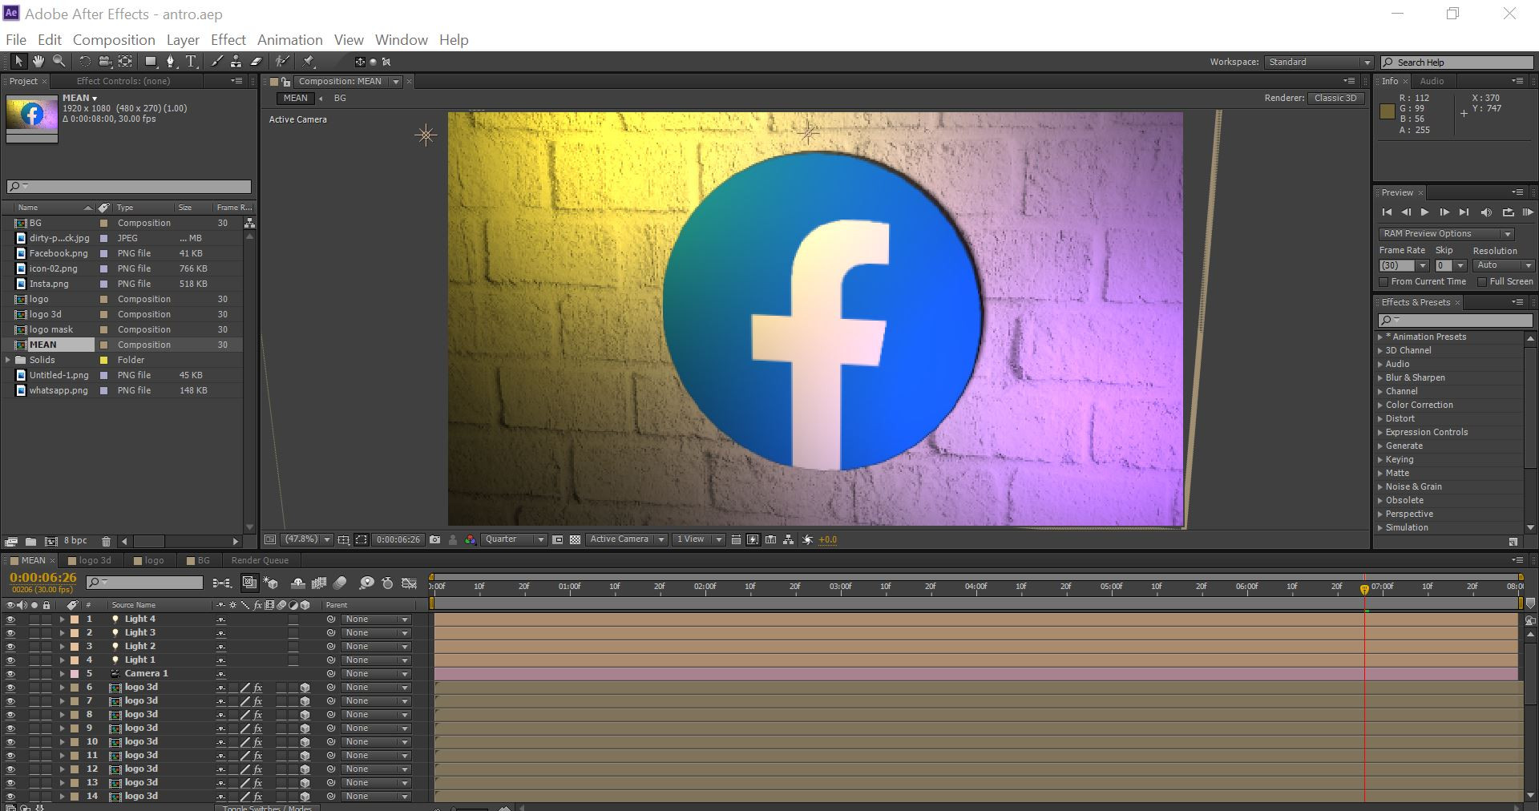Select the Hand tool
This screenshot has width=1539, height=811.
38,62
